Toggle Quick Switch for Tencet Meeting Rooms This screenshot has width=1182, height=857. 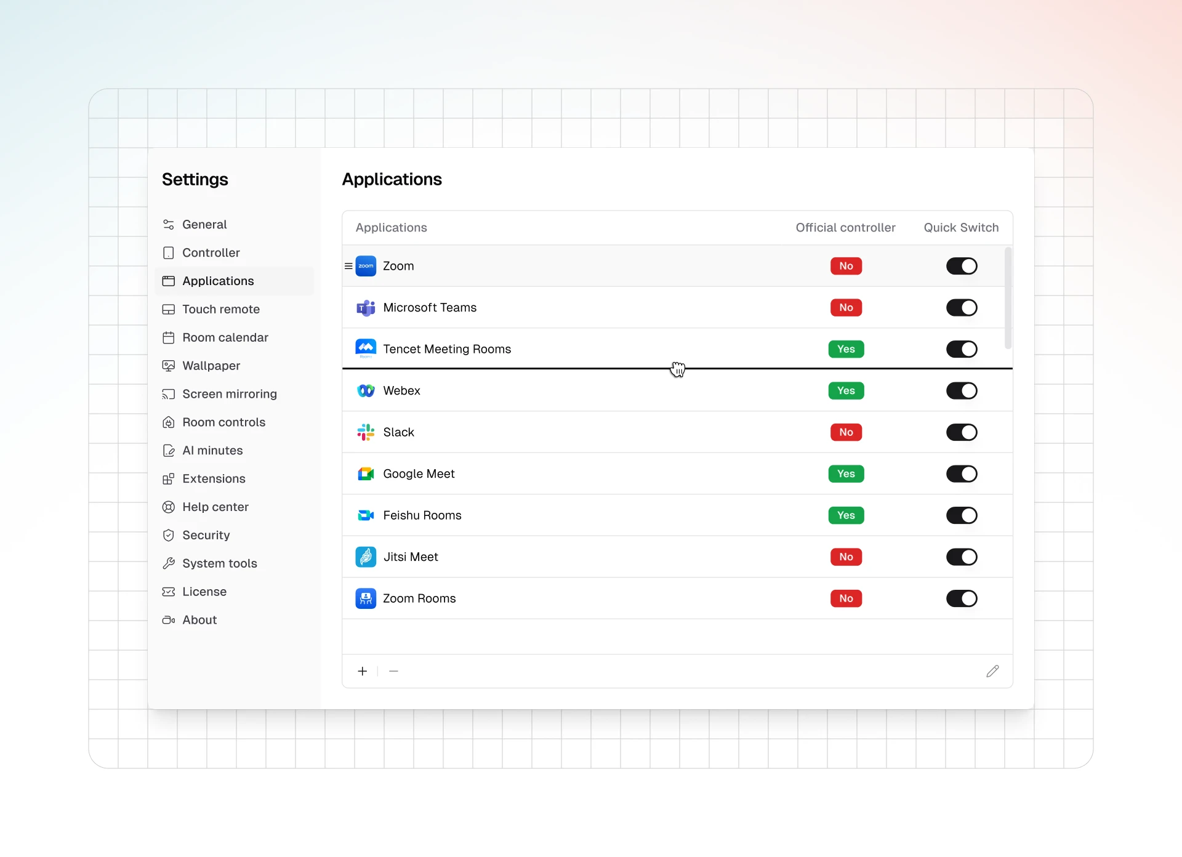(962, 349)
